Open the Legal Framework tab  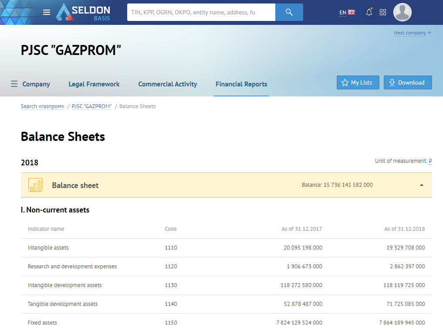[94, 84]
